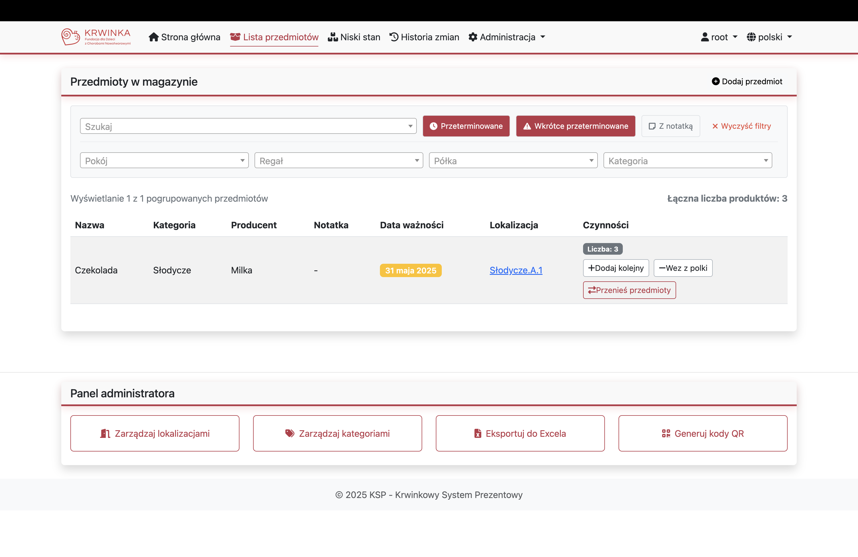Open the user icon next to root
This screenshot has width=858, height=557.
(705, 37)
